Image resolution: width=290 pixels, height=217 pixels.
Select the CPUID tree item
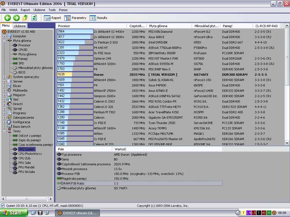22,50
